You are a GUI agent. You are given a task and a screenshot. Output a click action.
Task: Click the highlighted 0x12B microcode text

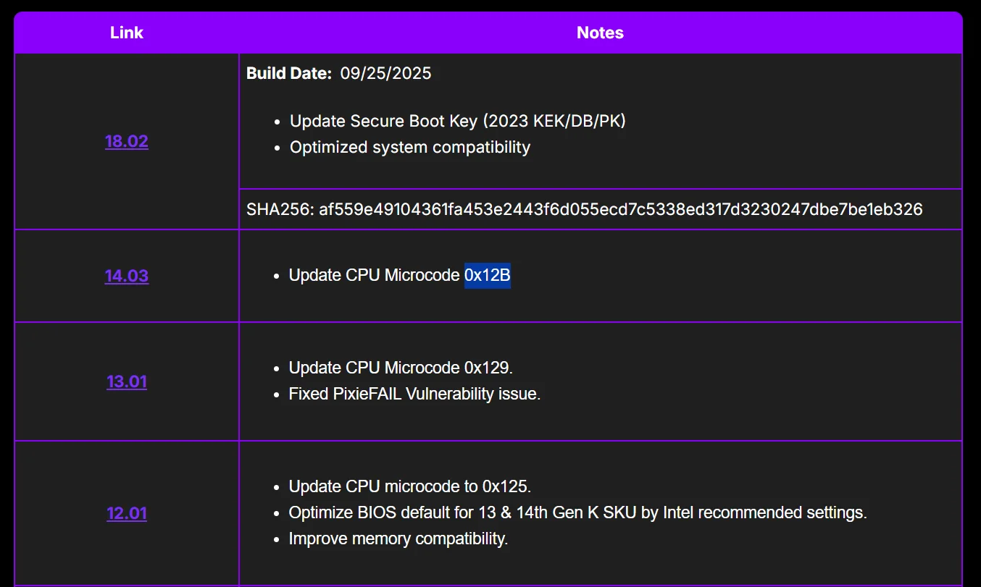click(x=488, y=275)
